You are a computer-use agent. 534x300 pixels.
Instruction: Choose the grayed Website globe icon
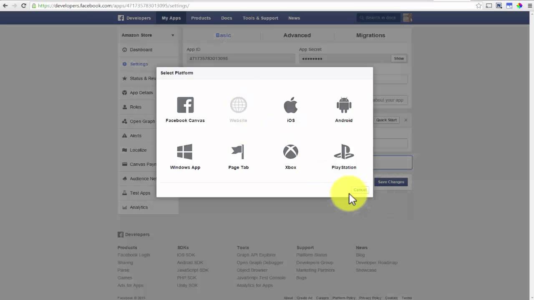tap(238, 105)
